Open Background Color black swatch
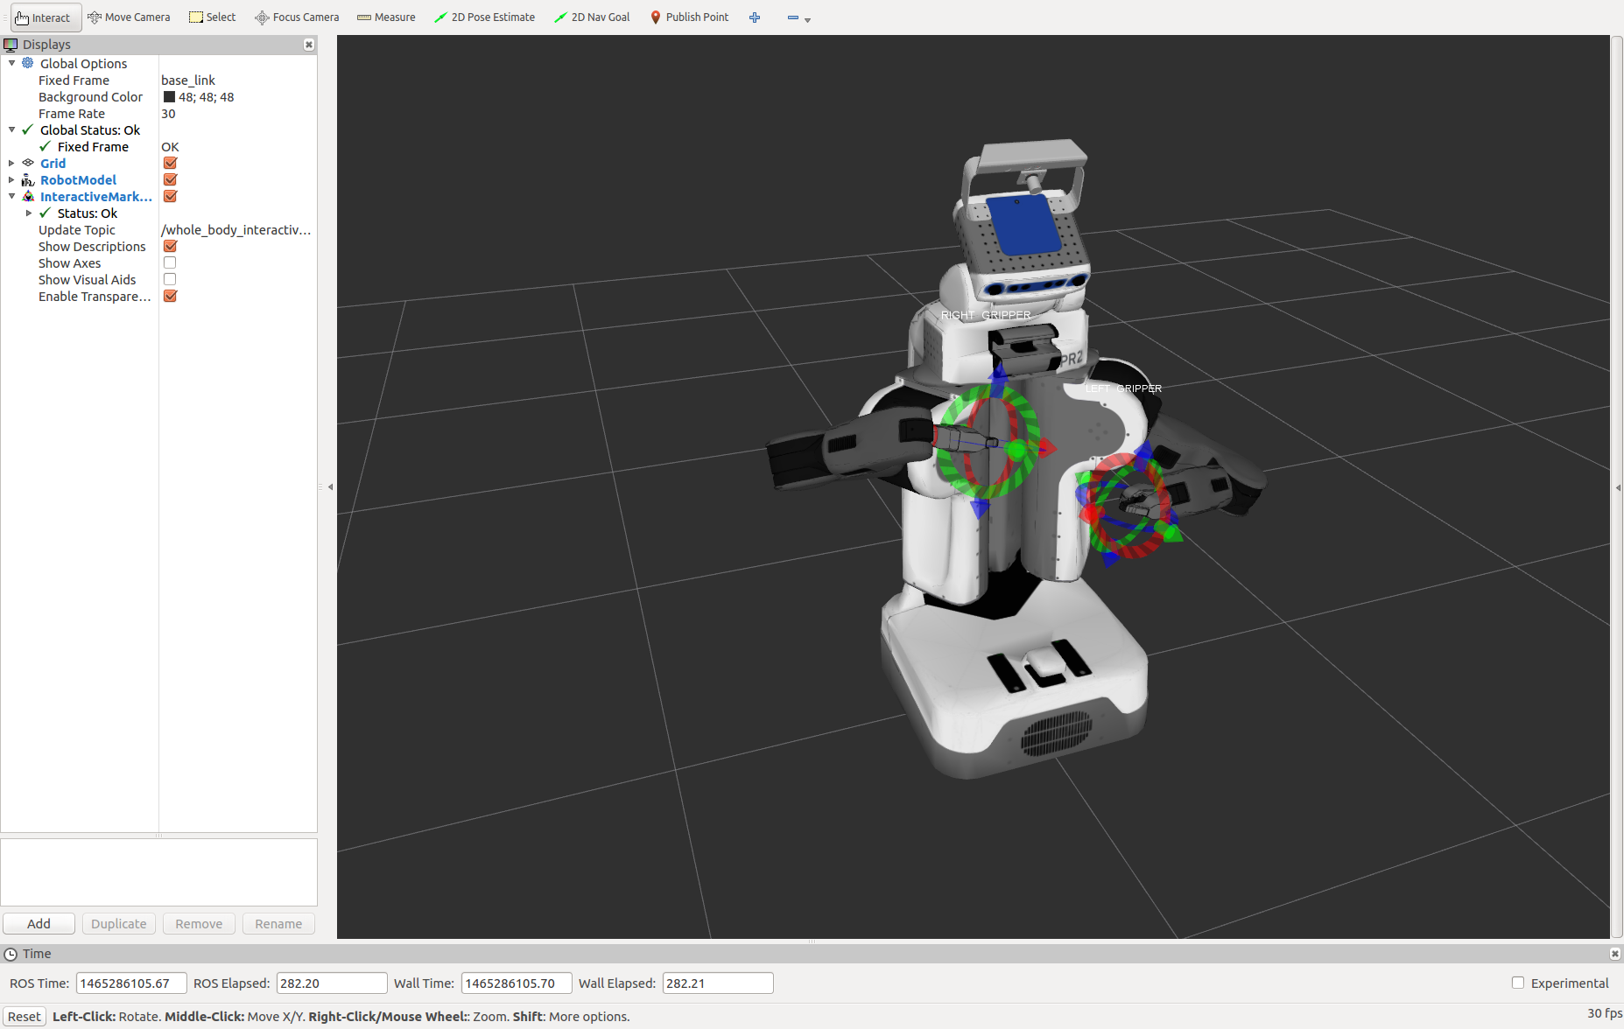Viewport: 1624px width, 1029px height. pos(169,97)
